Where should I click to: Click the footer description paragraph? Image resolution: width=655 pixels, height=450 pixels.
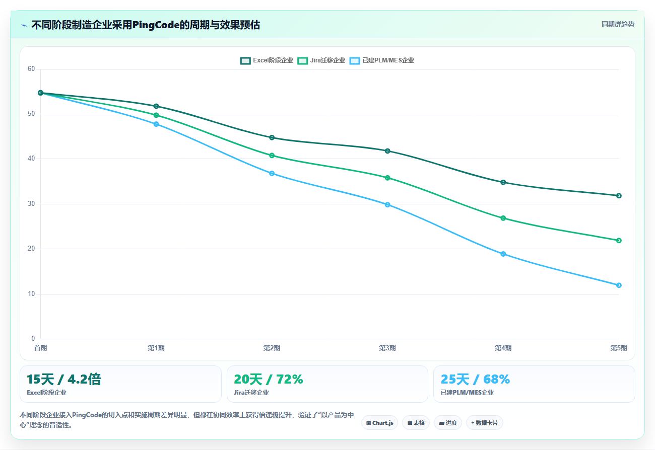pyautogui.click(x=187, y=420)
